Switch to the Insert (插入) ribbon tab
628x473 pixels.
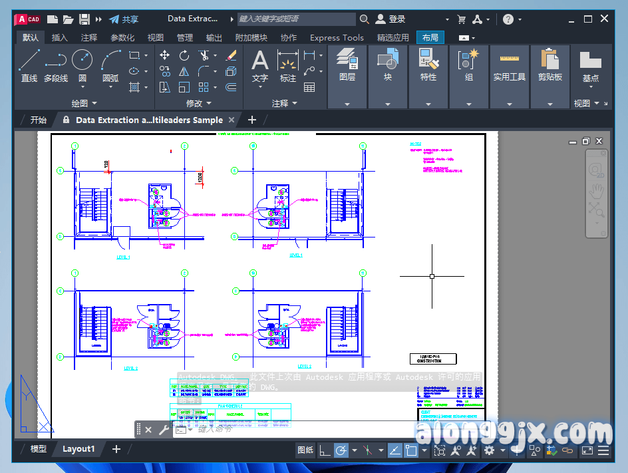(60, 38)
